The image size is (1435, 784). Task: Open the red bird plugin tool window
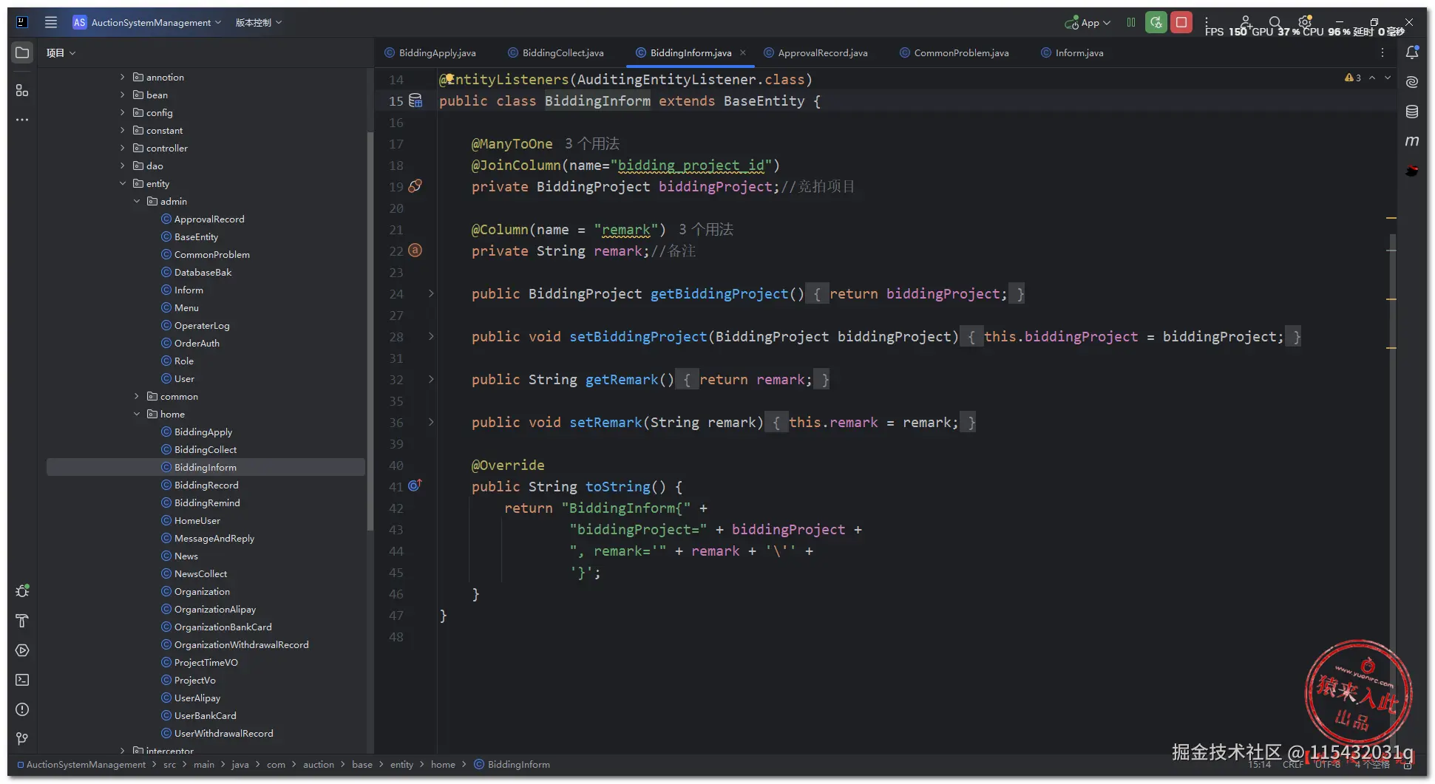[1412, 171]
